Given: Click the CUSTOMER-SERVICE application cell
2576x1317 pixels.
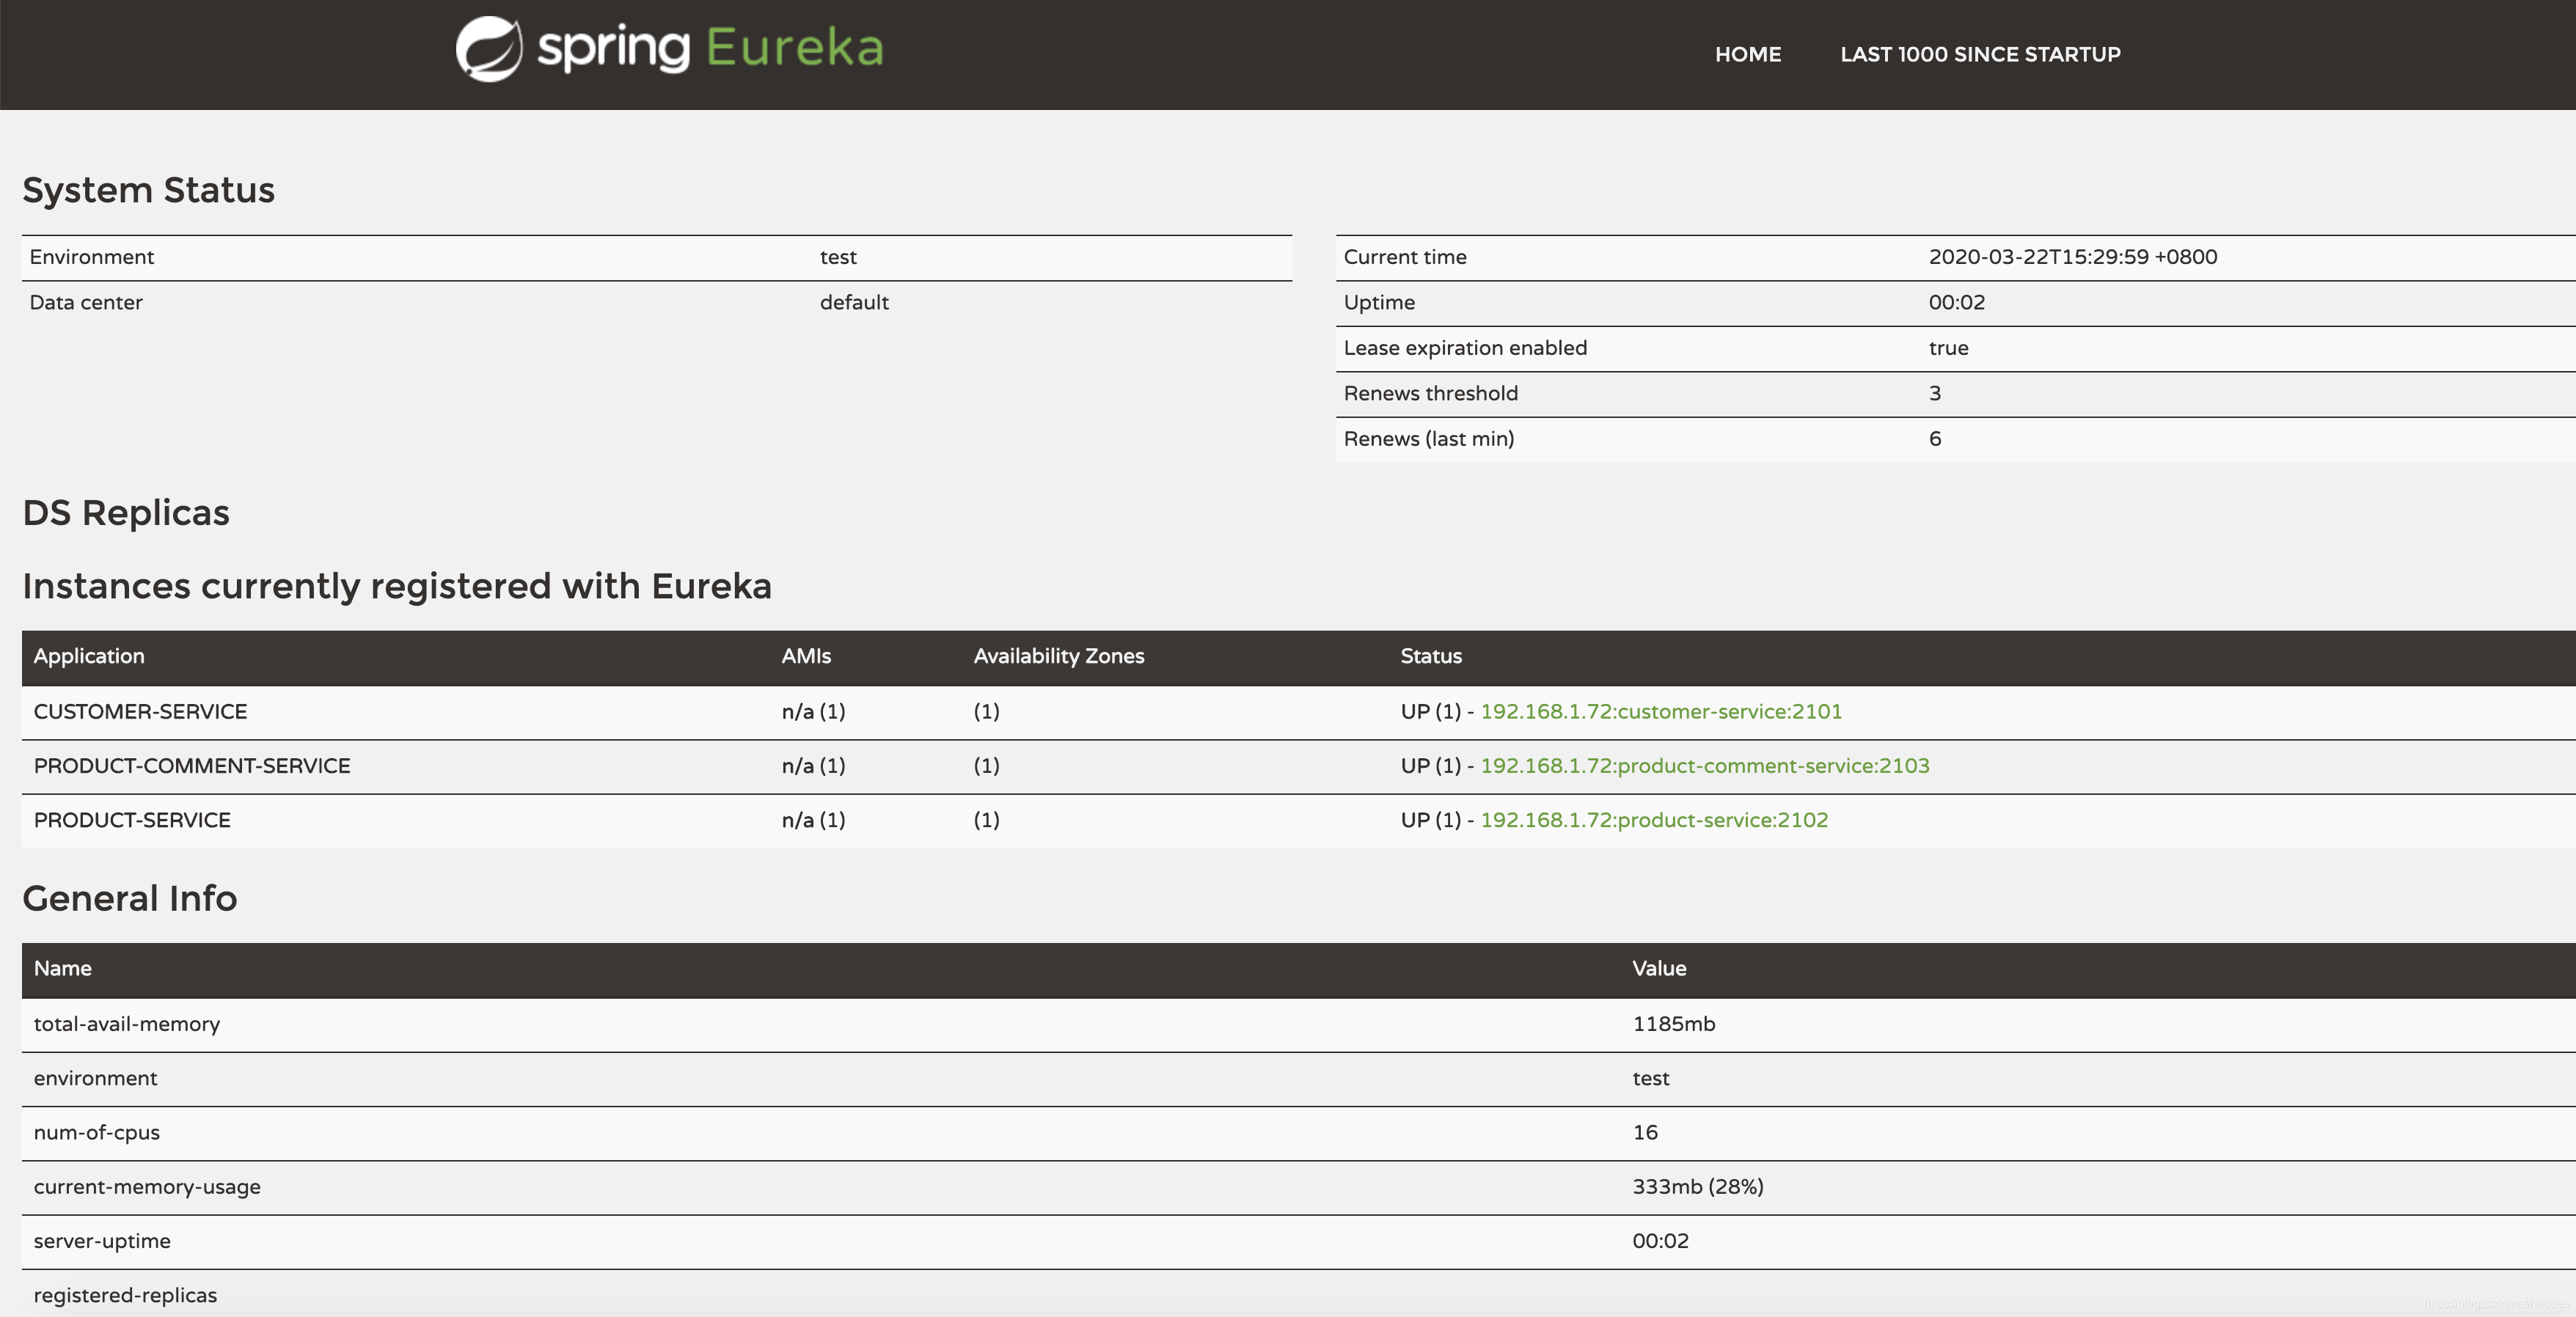Looking at the screenshot, I should tap(140, 712).
